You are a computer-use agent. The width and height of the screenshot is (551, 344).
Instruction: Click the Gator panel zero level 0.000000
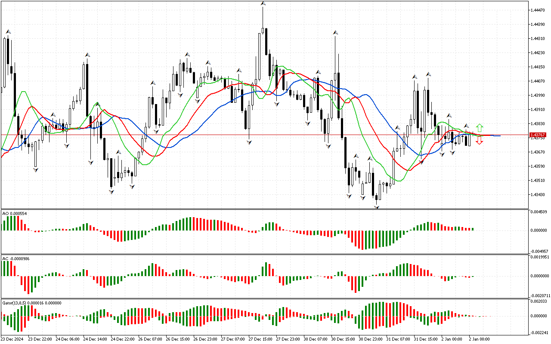click(539, 316)
